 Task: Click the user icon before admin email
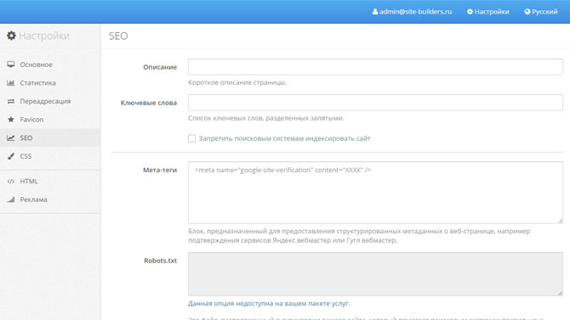[375, 12]
